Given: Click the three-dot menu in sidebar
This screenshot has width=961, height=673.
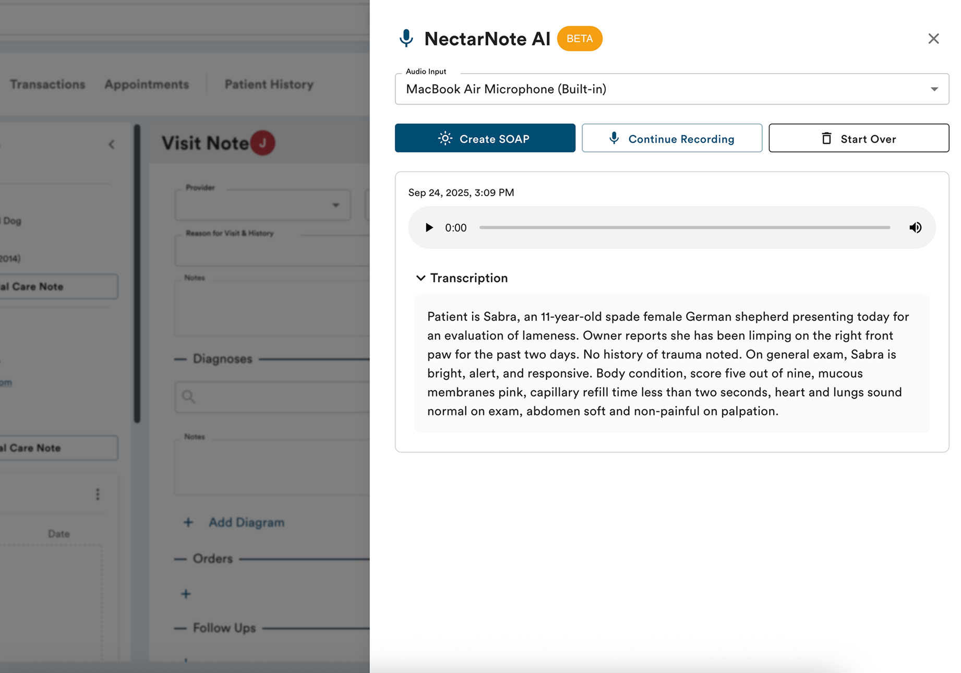Looking at the screenshot, I should coord(98,494).
